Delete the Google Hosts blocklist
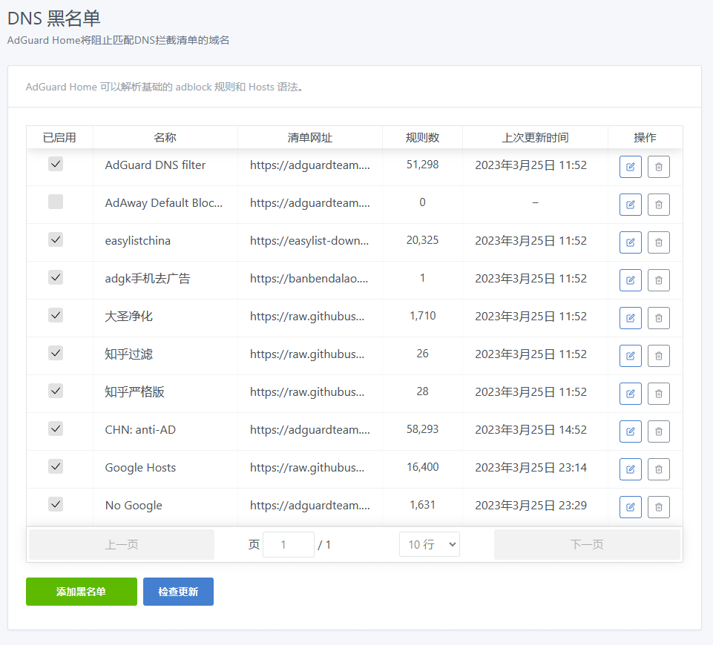The image size is (713, 645). [658, 469]
